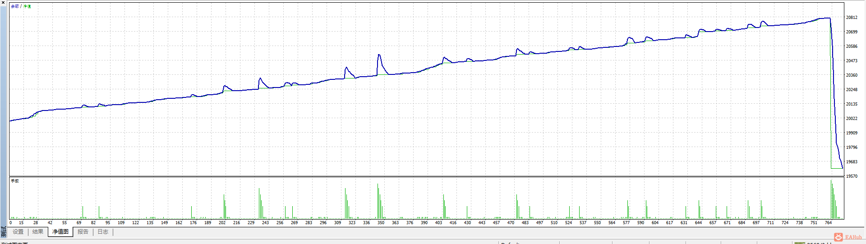The height and width of the screenshot is (244, 866).
Task: Click trade number 764 on the bottom axis
Action: point(828,223)
